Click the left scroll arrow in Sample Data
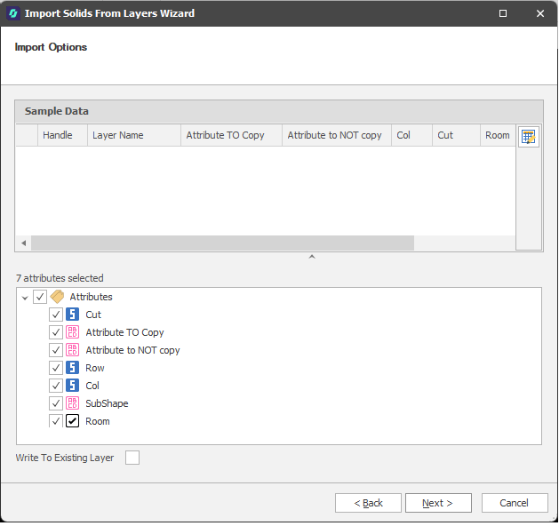Image resolution: width=559 pixels, height=526 pixels. (23, 243)
